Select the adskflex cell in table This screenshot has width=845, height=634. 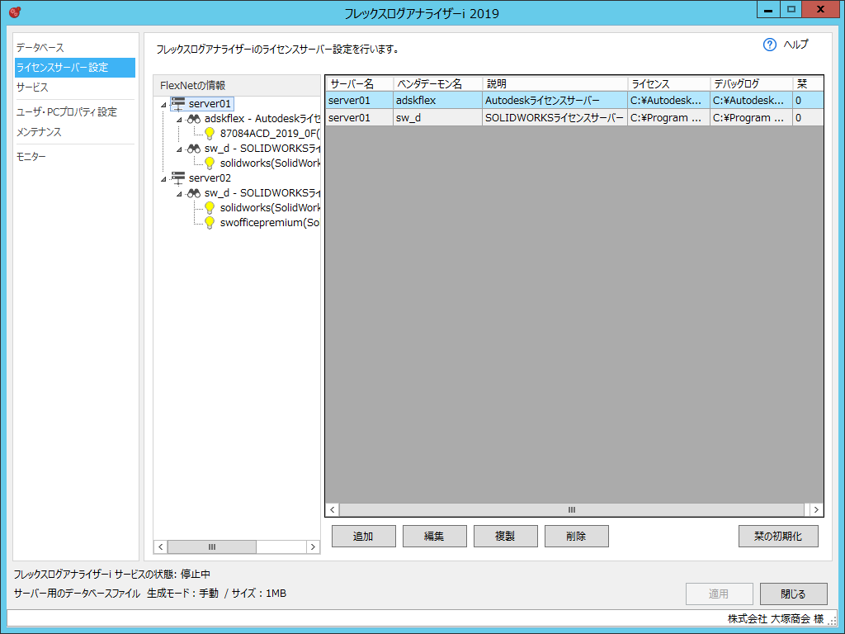tap(437, 100)
